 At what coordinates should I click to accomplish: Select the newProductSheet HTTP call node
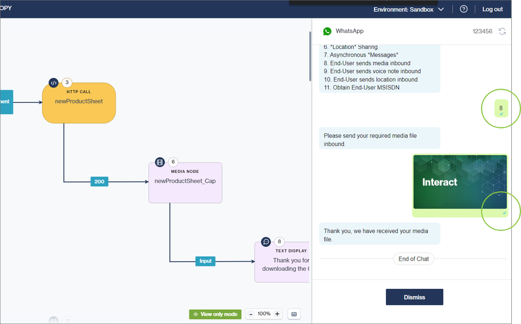coord(79,103)
